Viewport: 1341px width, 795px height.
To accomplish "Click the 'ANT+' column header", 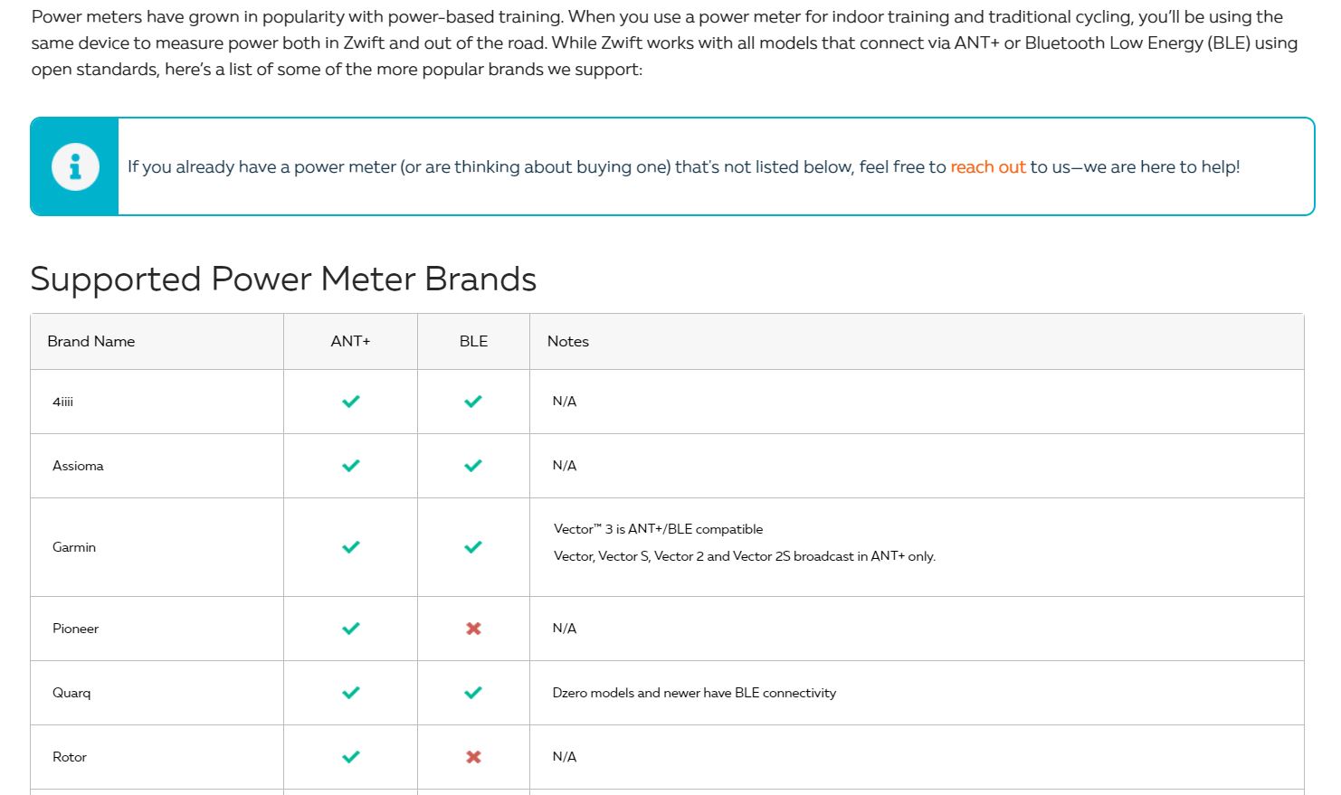I will coord(351,341).
